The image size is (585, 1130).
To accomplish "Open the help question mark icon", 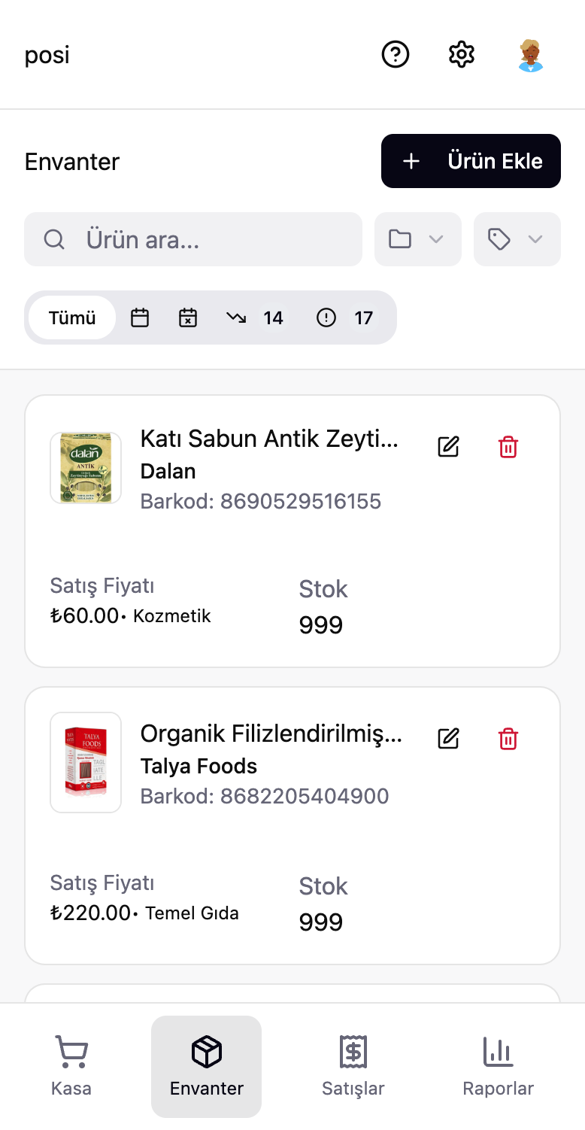I will 396,55.
